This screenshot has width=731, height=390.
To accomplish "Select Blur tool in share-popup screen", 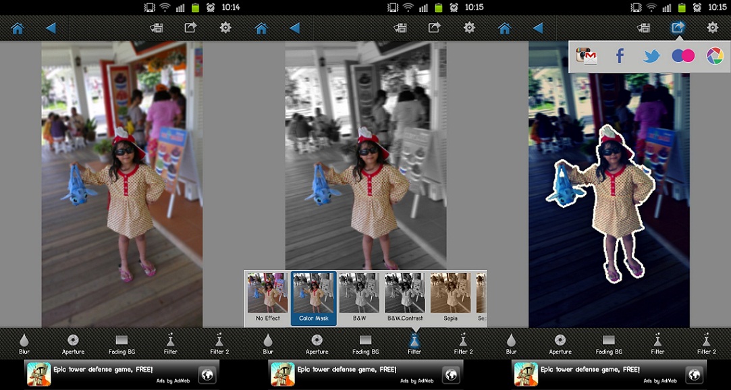I will 512,344.
